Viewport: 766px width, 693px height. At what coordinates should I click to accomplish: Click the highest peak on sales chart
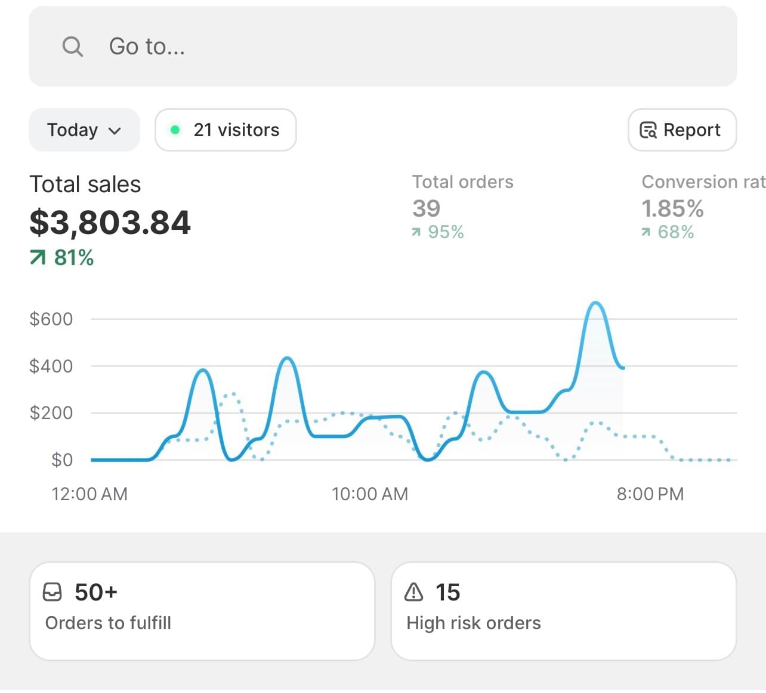click(x=595, y=304)
